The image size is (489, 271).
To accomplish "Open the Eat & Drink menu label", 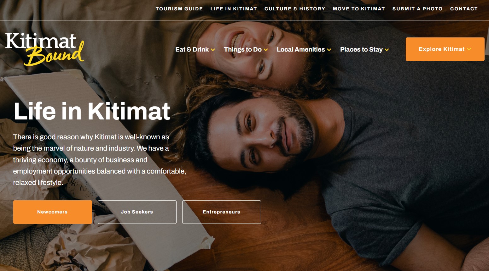I will click(x=192, y=49).
